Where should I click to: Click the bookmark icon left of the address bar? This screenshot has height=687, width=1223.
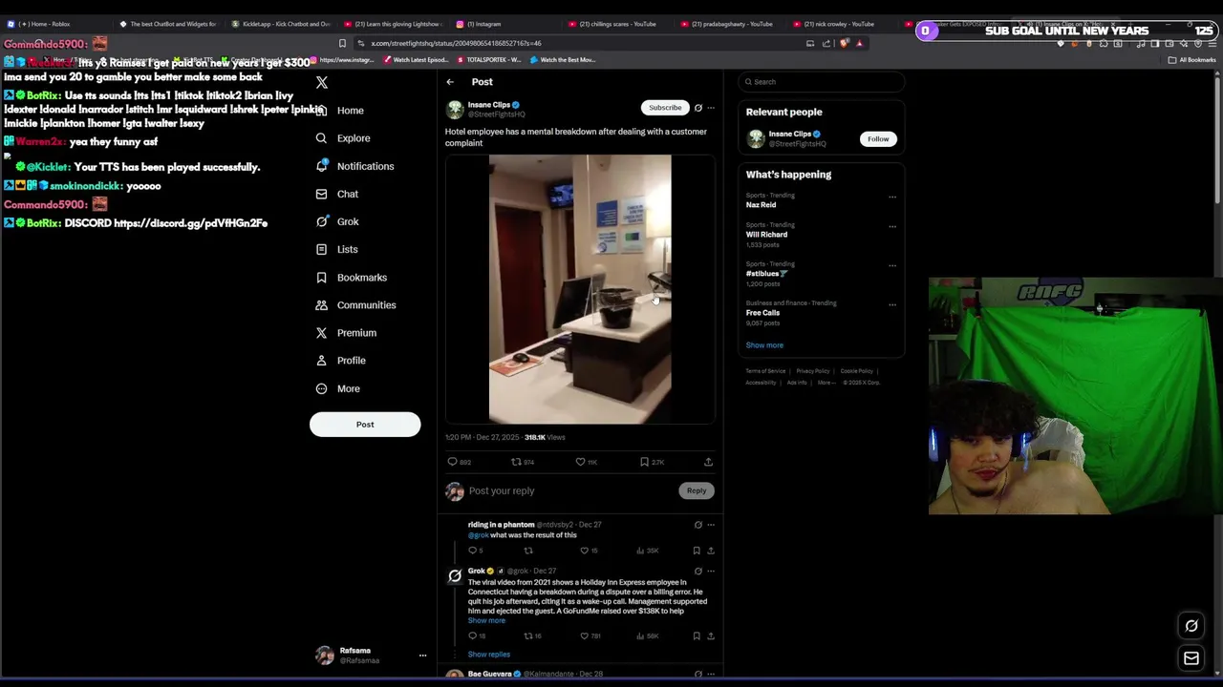coord(342,43)
